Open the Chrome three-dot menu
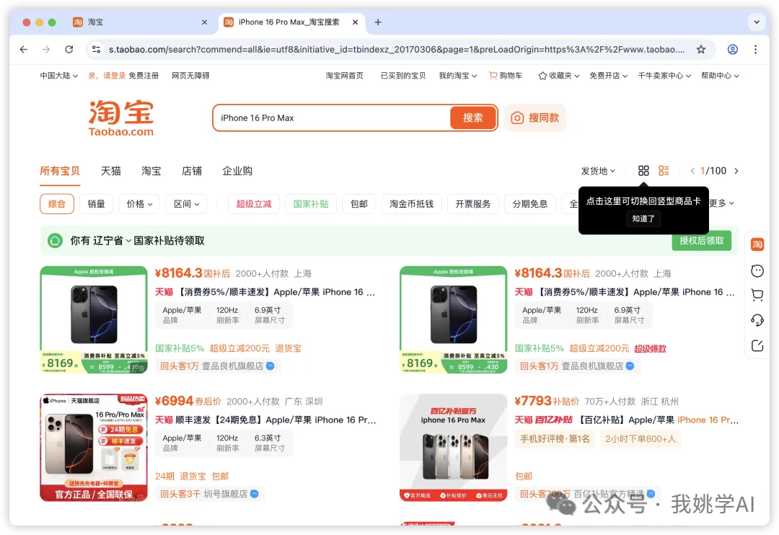 pyautogui.click(x=755, y=49)
